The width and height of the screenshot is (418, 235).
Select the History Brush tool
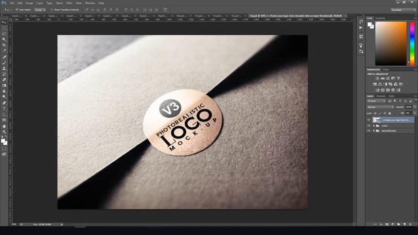4,74
